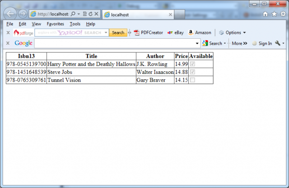Open the Edit menu
This screenshot has height=188, width=289.
click(22, 24)
